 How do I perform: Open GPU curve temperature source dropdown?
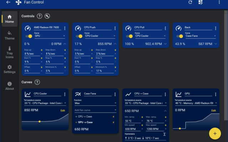(x=196, y=103)
